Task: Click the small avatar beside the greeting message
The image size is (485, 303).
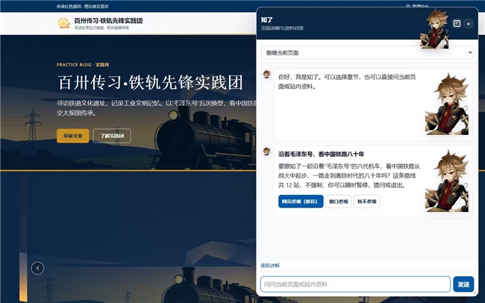Action: [x=266, y=75]
